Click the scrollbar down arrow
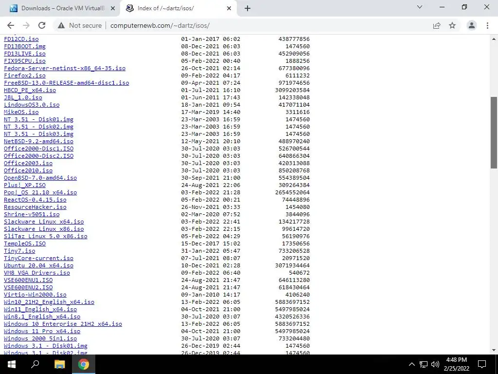 (x=494, y=350)
